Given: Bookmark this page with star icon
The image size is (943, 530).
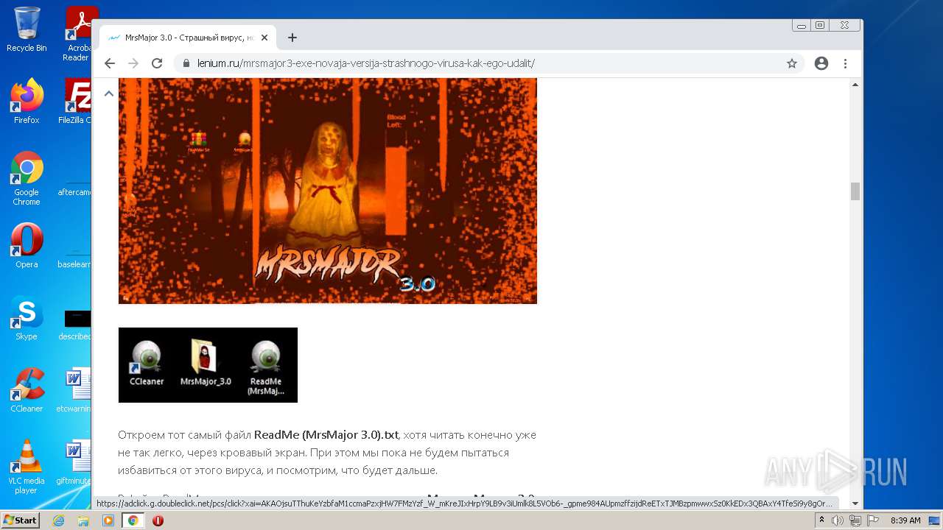Looking at the screenshot, I should (792, 63).
